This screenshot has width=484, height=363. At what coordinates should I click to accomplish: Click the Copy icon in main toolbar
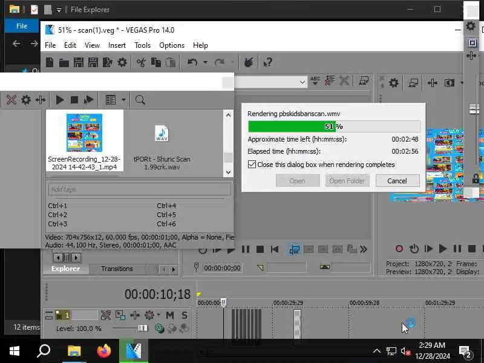pos(156,63)
